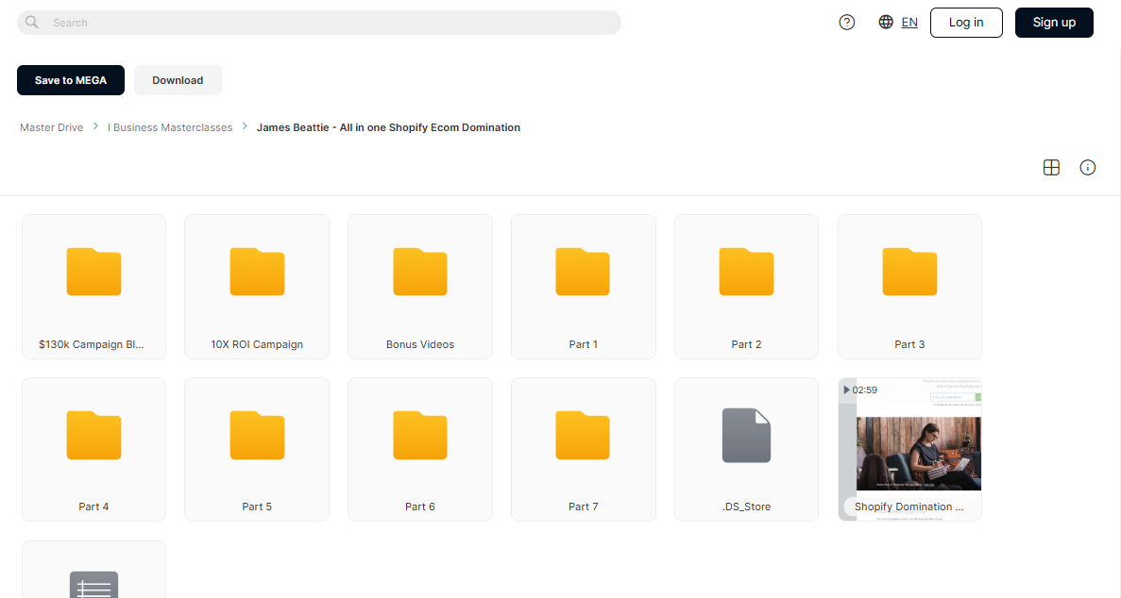Switch view with the grid layout icon

point(1051,167)
